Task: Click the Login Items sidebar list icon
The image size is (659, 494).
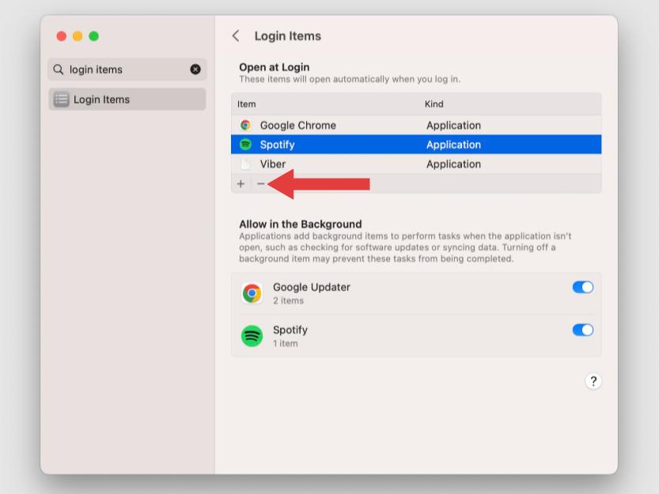Action: coord(62,100)
